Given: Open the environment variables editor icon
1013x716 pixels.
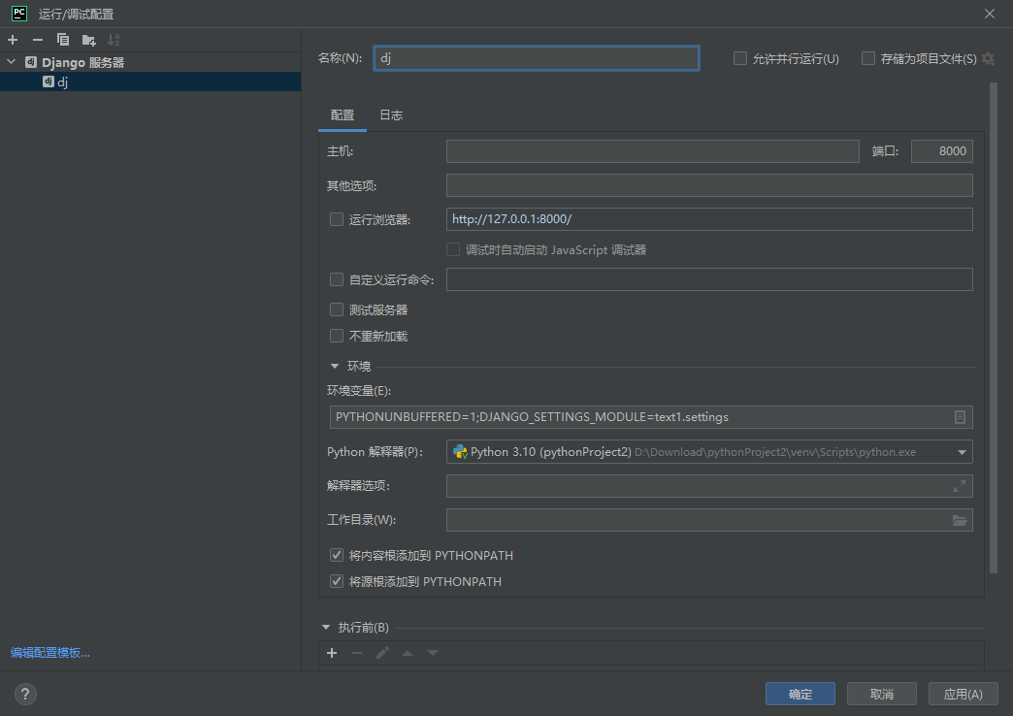Looking at the screenshot, I should point(960,417).
